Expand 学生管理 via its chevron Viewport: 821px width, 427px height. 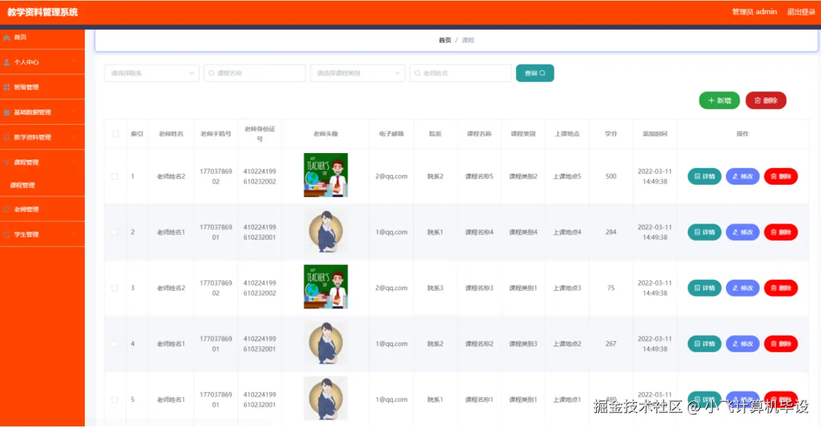click(73, 234)
